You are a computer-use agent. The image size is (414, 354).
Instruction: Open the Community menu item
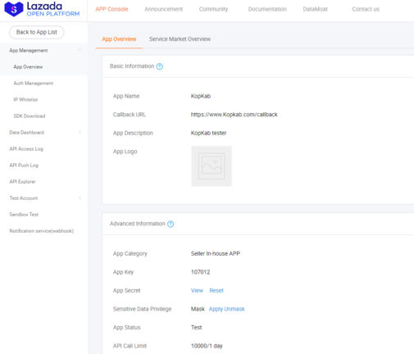pyautogui.click(x=213, y=9)
